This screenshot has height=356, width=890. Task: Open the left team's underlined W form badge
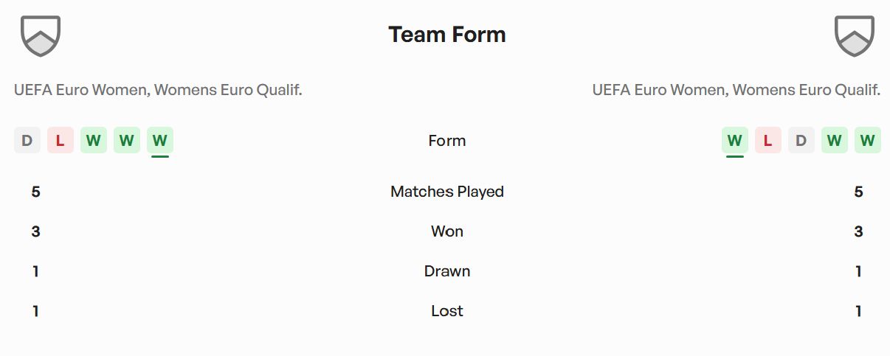coord(160,140)
